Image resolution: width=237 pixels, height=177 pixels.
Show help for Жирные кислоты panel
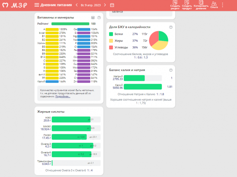click(x=99, y=111)
